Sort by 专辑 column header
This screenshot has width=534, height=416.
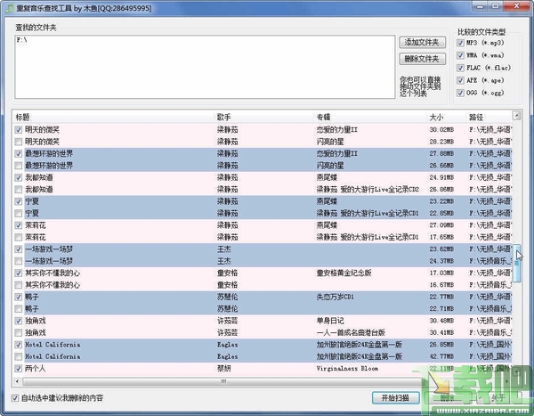[x=370, y=117]
